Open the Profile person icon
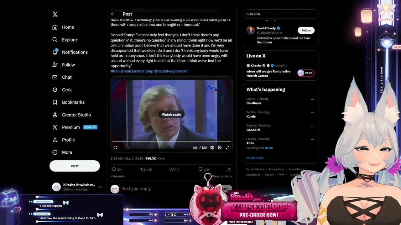The image size is (401, 225). click(55, 140)
